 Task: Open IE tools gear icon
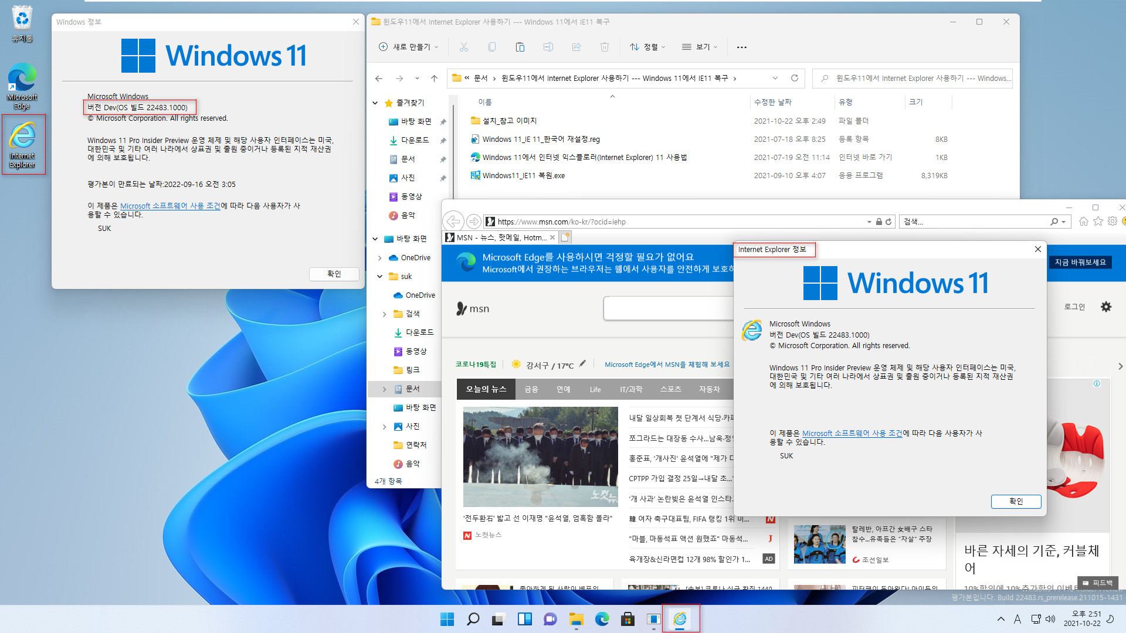[1113, 222]
